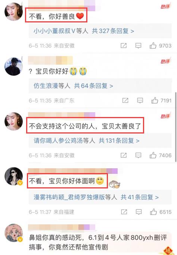
Task: Share the 6-5 11:35 Guangdong comment
Action: click(x=125, y=101)
